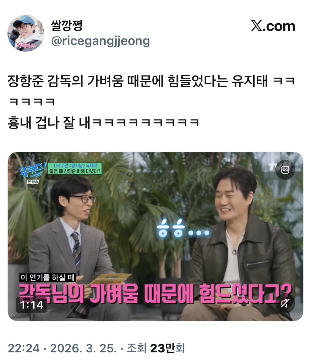
Task: Toggle closed captions CC button on video
Action: 285,170
